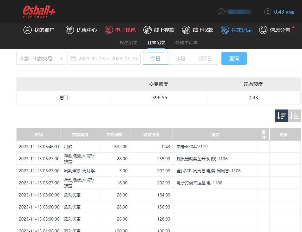Image resolution: width=302 pixels, height=232 pixels.
Task: Click the 总计 summary label
Action: pyautogui.click(x=64, y=98)
